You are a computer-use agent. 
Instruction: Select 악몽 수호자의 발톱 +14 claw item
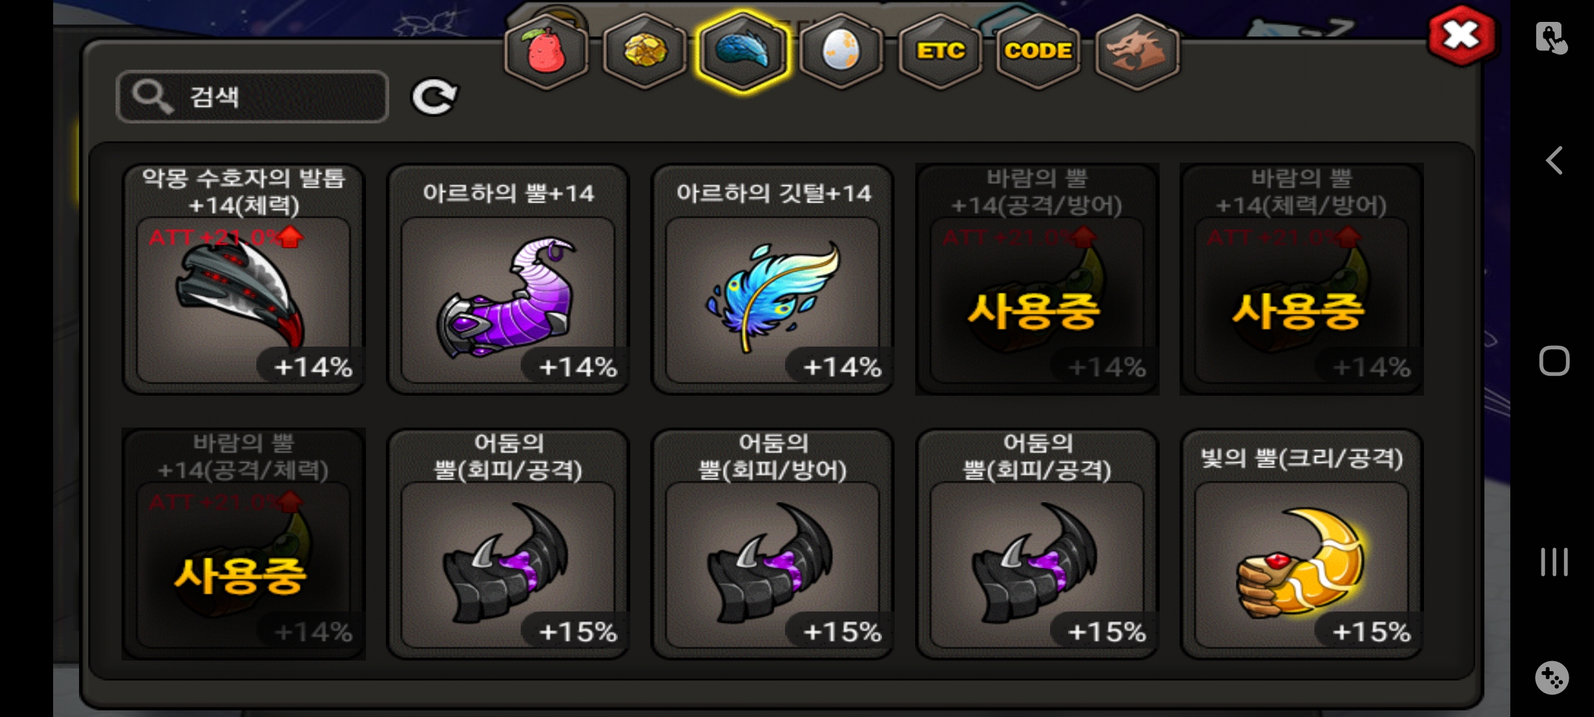(x=244, y=279)
